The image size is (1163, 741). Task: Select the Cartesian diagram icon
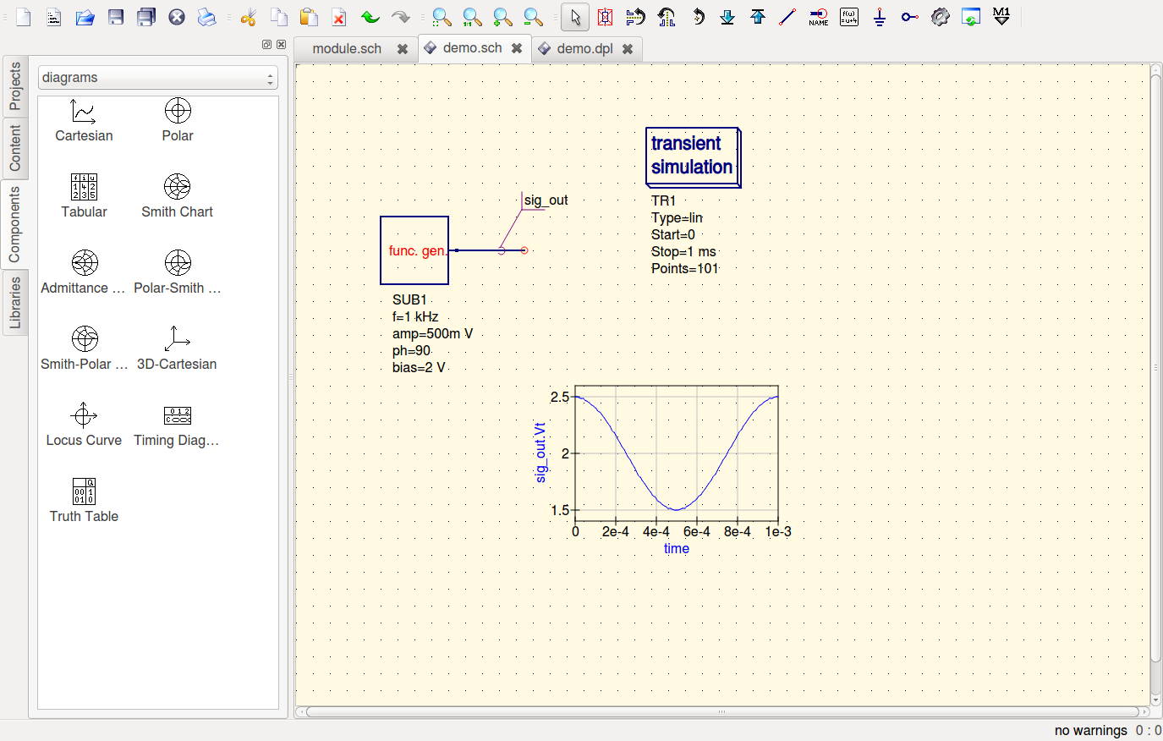click(x=83, y=112)
